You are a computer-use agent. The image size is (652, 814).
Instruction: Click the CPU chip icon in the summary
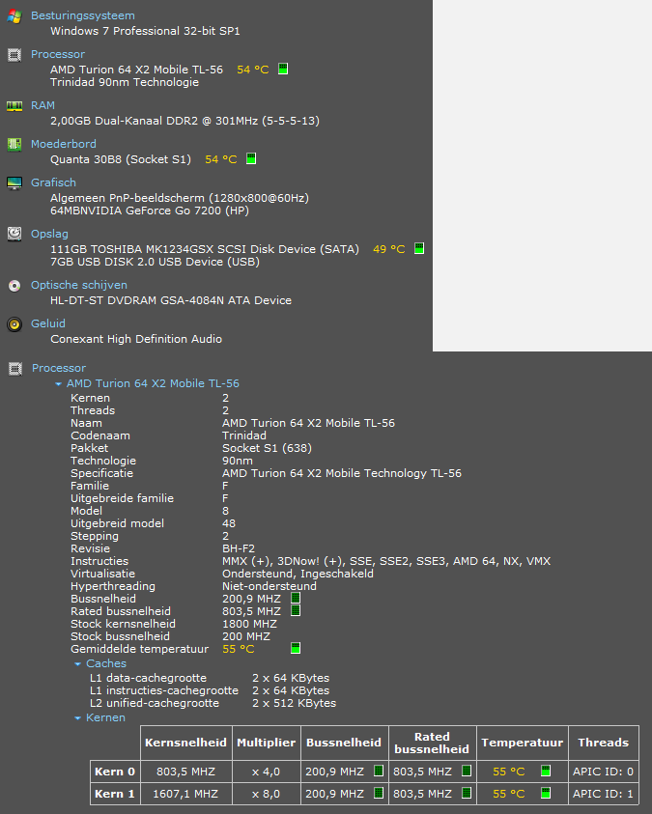(14, 54)
